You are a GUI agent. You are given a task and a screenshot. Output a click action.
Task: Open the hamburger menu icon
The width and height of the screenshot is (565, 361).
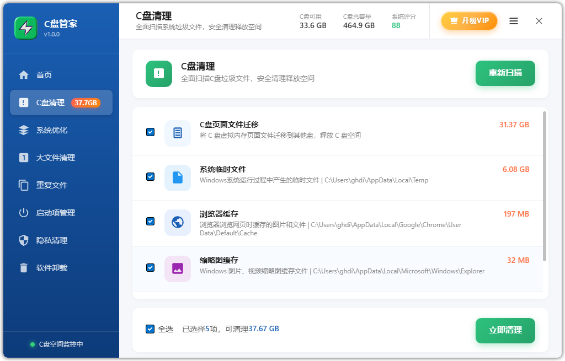pos(514,21)
